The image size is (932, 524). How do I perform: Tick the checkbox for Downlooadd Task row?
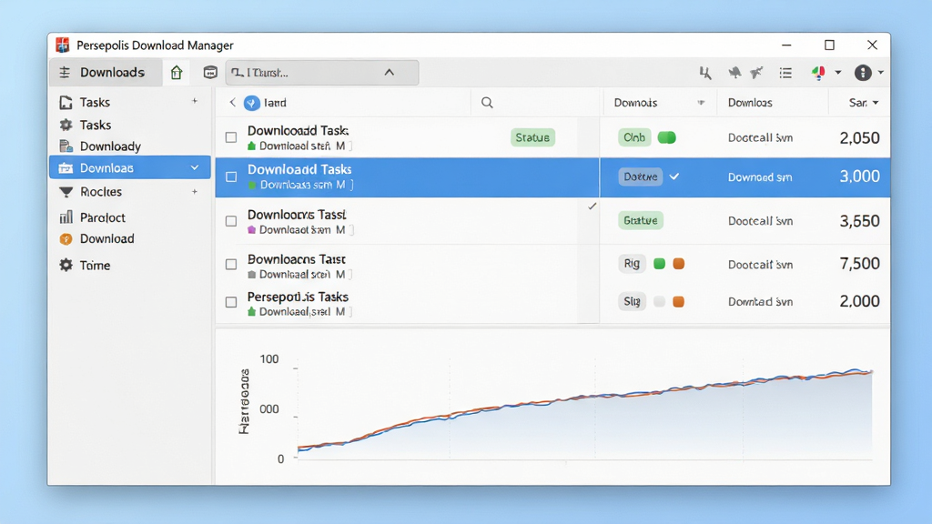point(231,138)
